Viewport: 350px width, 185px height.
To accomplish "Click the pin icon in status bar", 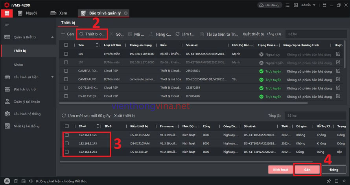I will click(328, 181).
